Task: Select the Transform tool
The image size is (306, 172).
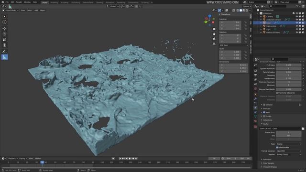Action: point(4,45)
